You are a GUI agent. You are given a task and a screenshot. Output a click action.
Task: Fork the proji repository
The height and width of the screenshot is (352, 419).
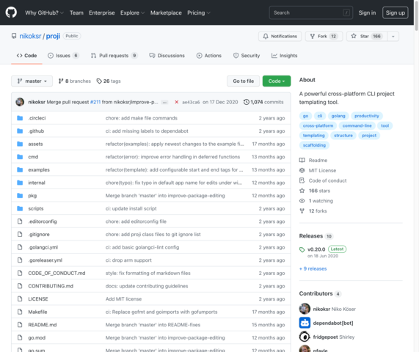point(324,36)
